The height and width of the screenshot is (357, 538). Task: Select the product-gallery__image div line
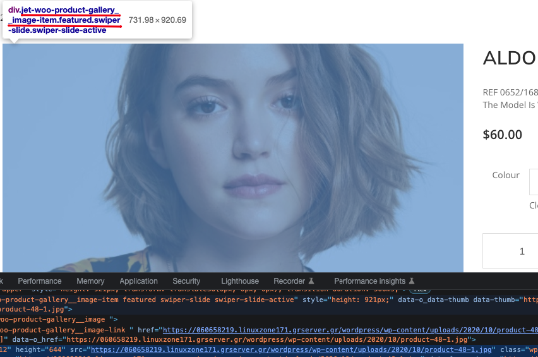pos(59,319)
